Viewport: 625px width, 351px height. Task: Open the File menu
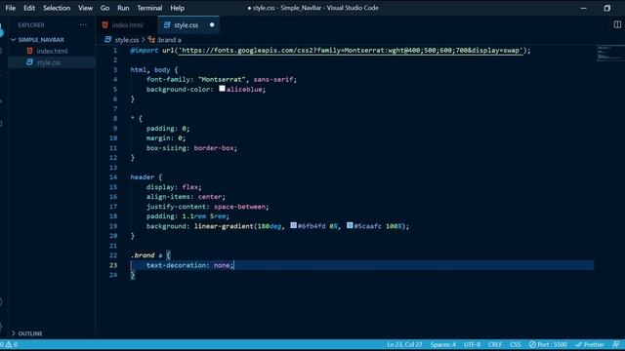click(x=11, y=8)
